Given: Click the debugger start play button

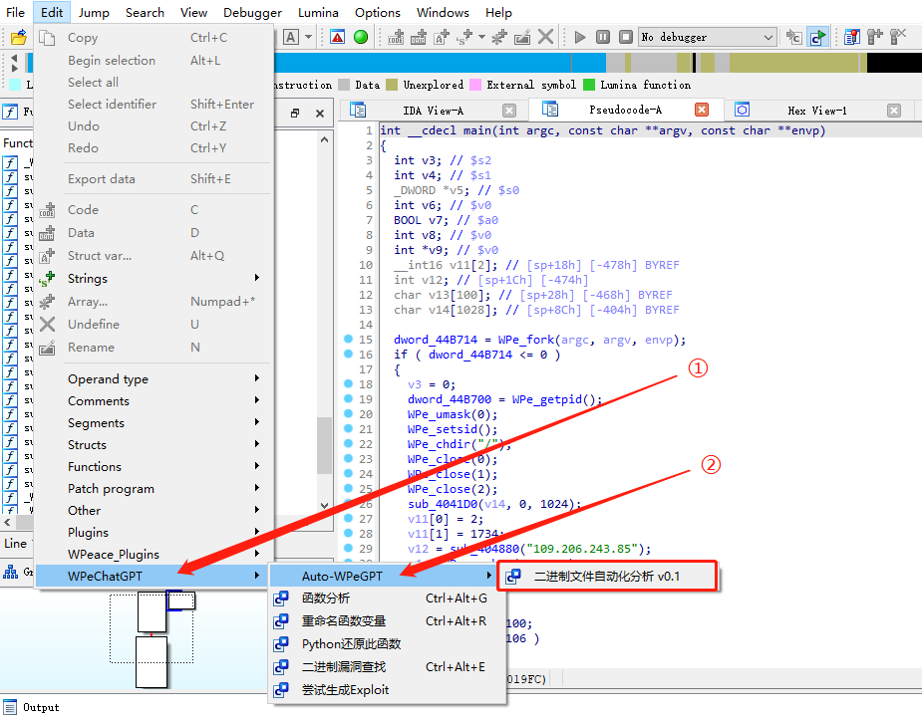Looking at the screenshot, I should [x=580, y=37].
